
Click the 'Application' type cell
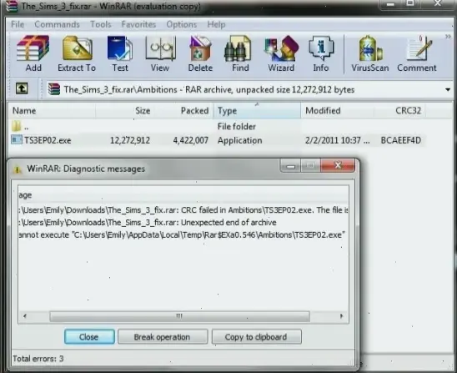tap(239, 140)
